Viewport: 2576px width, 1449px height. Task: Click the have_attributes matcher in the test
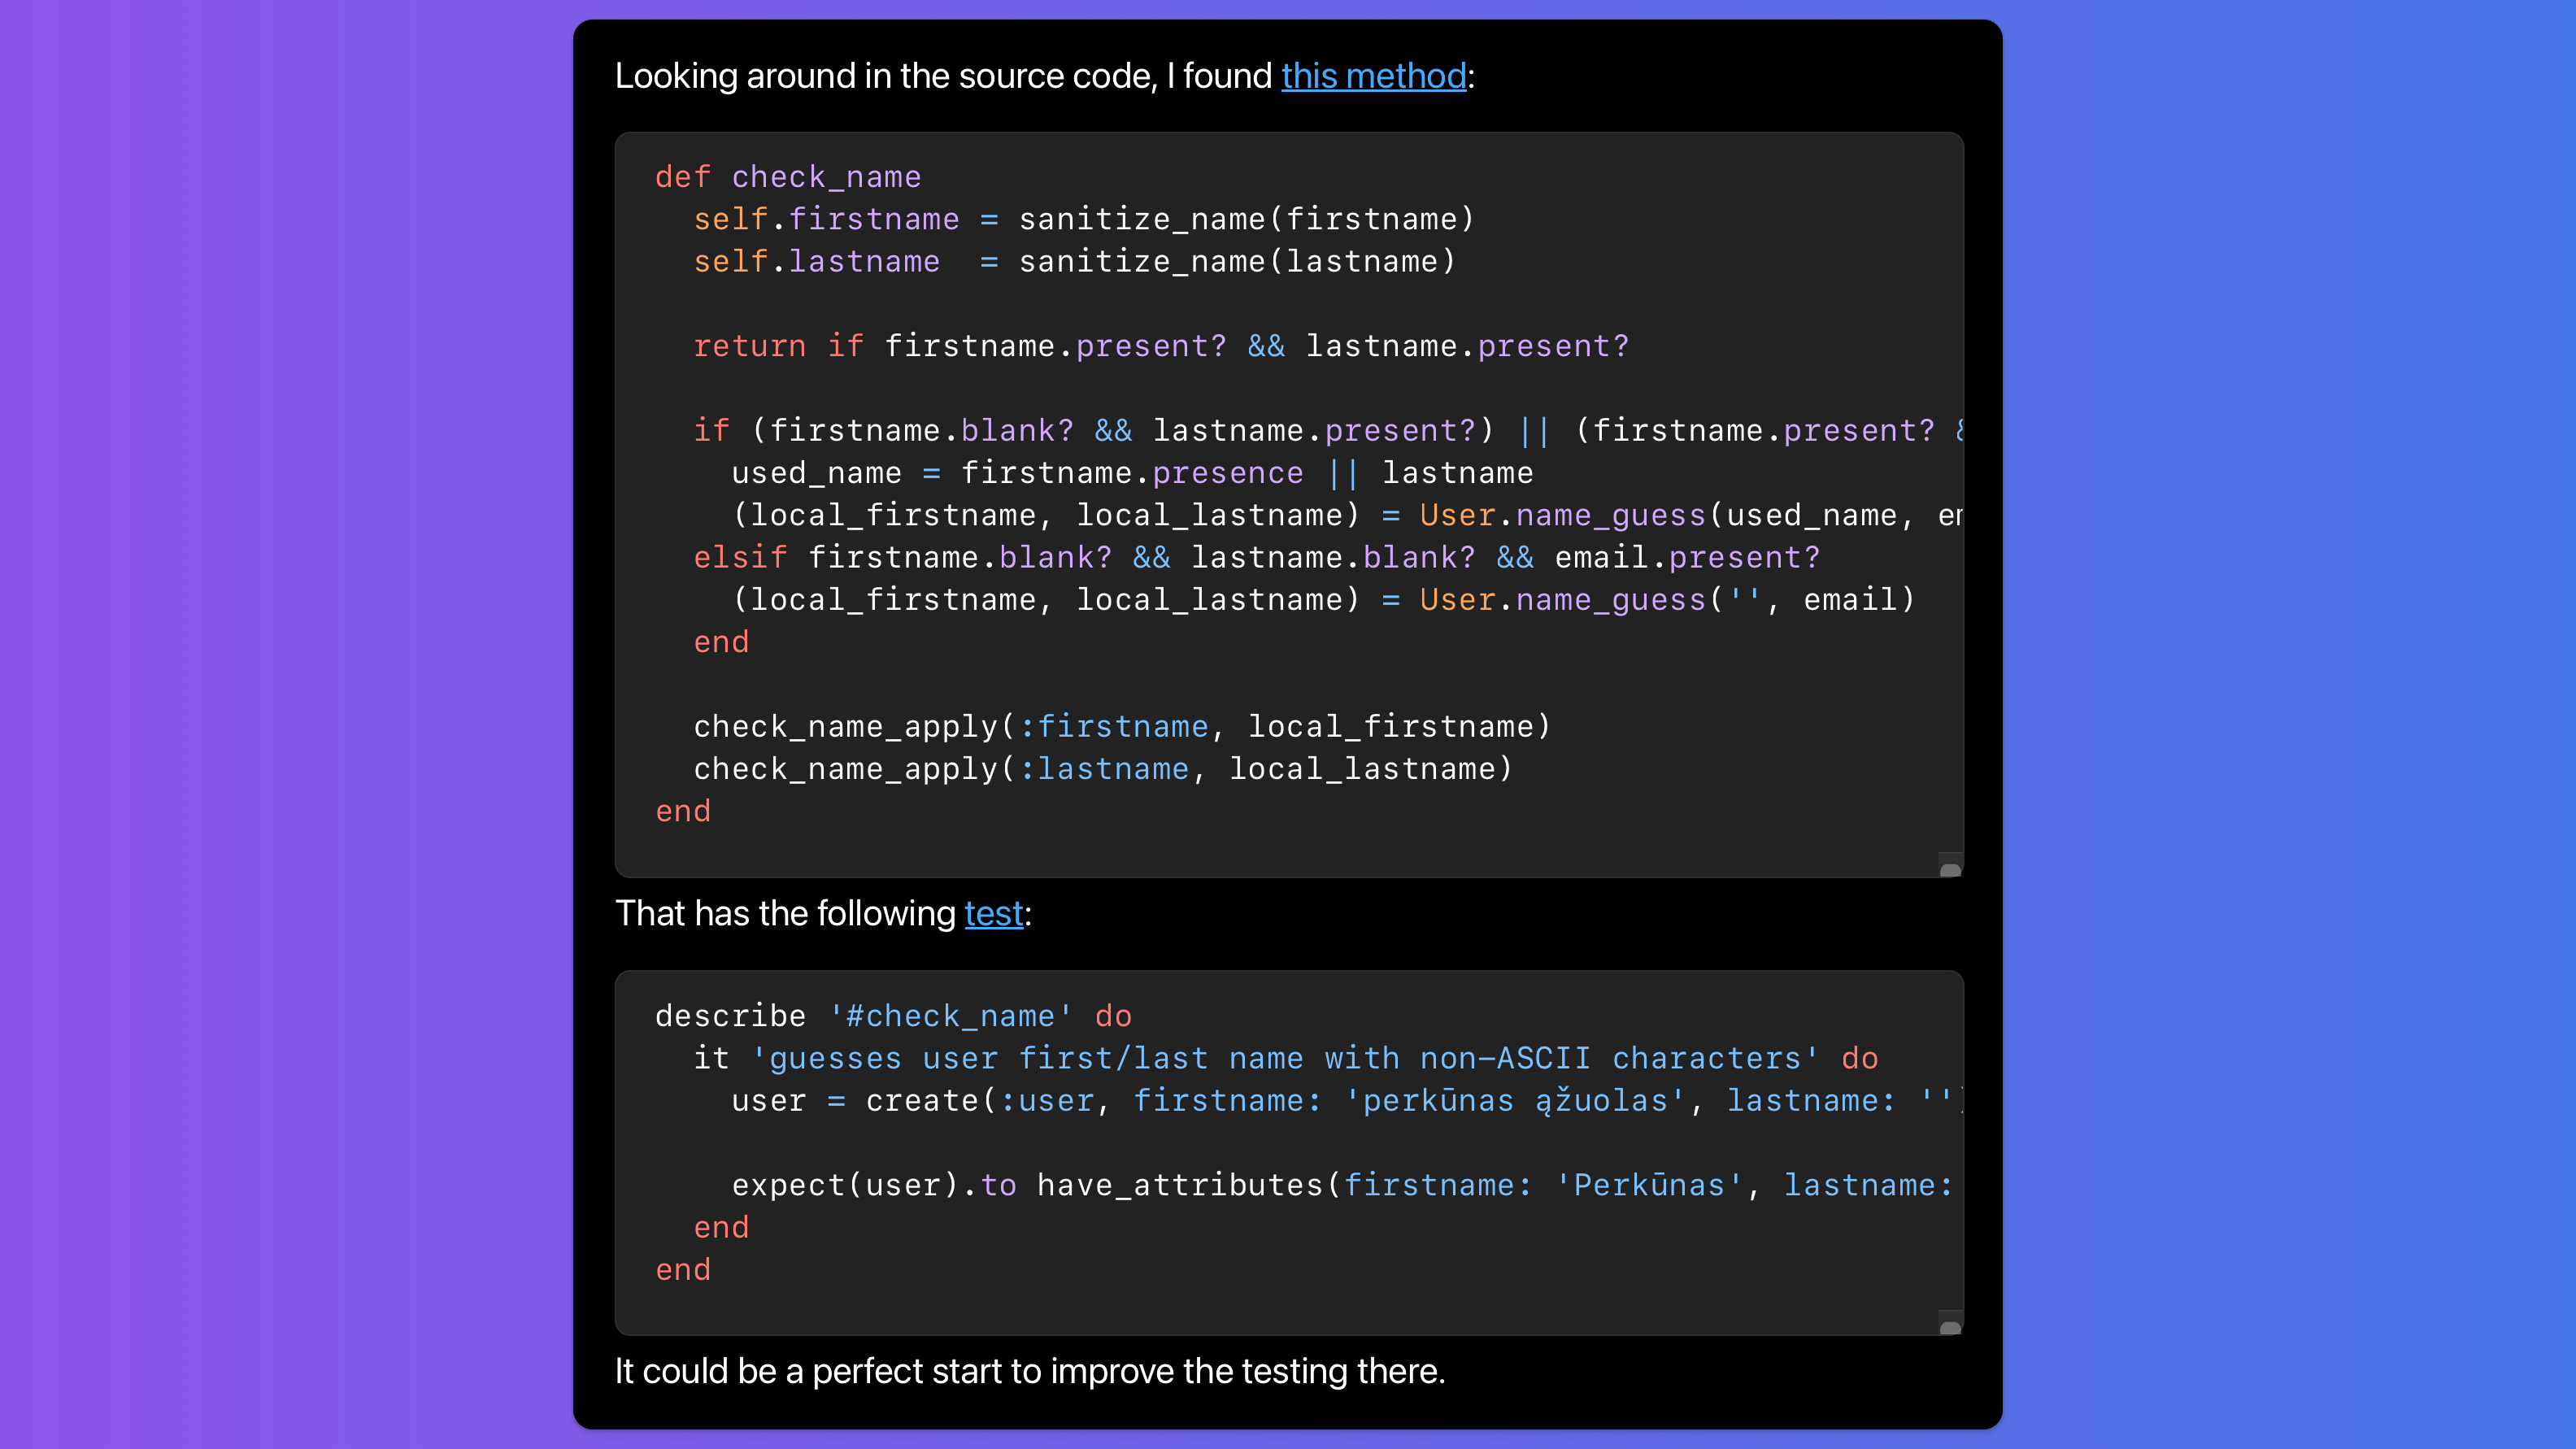(x=1180, y=1185)
